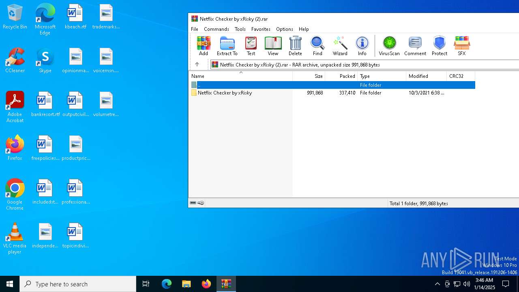The width and height of the screenshot is (519, 292).
Task: Click the volume speaker tray icon
Action: (467, 284)
